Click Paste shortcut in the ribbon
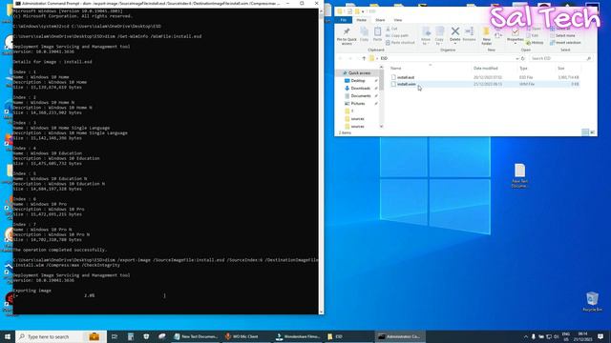This screenshot has width=611, height=343. pyautogui.click(x=400, y=42)
